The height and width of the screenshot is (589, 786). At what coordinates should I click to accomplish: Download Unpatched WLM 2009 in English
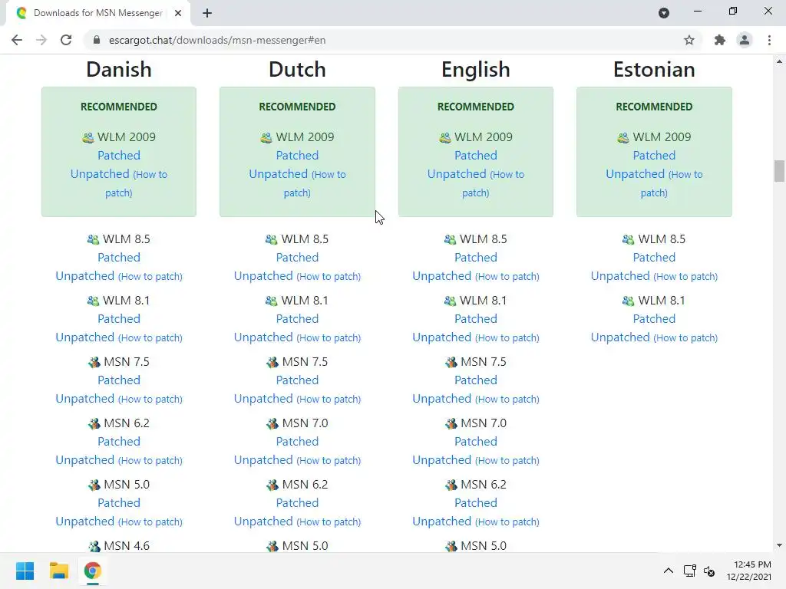457,174
